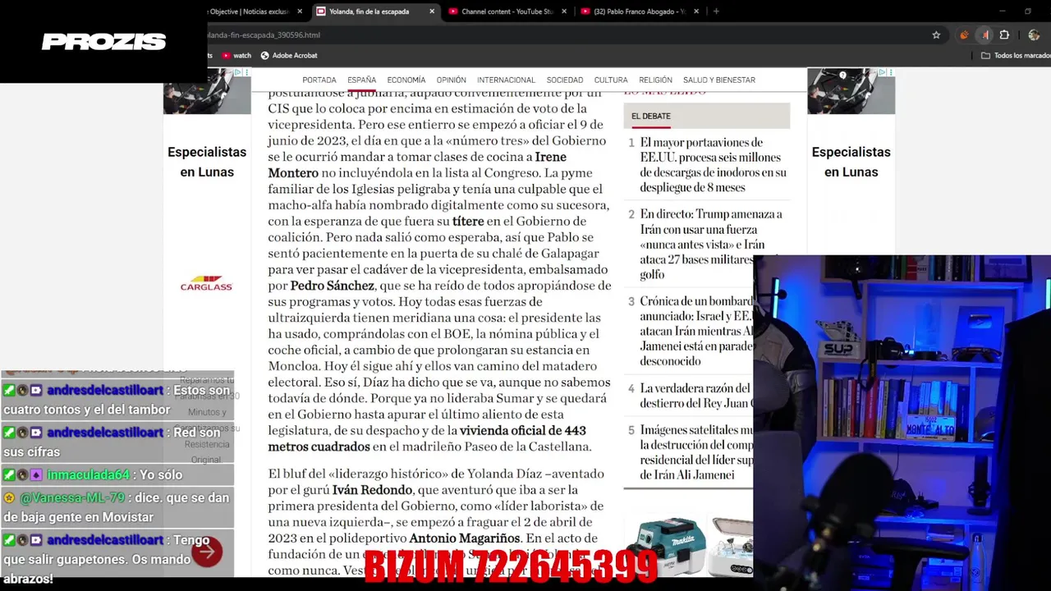Close the Pablo Franco Abogado tab
The image size is (1051, 591).
point(696,11)
